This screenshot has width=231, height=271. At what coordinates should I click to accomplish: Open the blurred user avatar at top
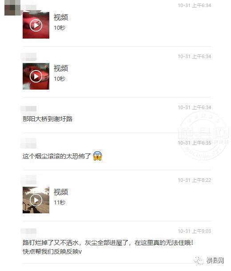click(12, 8)
